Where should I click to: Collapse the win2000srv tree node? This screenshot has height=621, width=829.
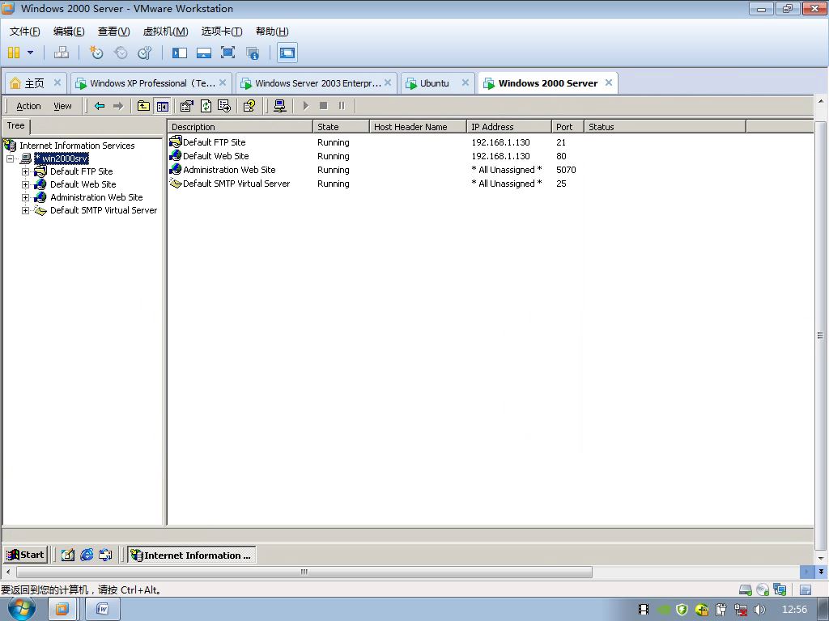tap(10, 158)
